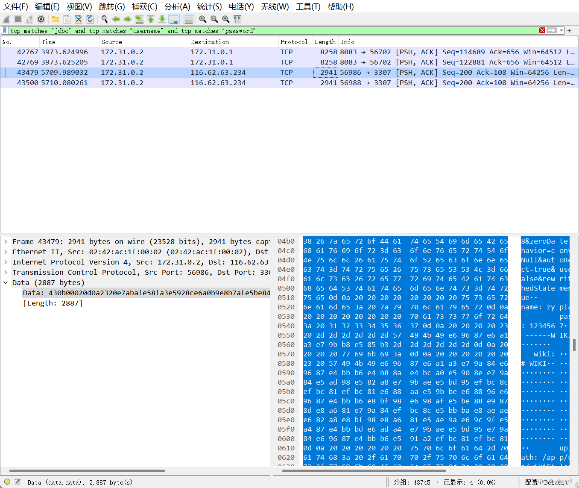Expand Internet Protocol Version 4 node
Image resolution: width=579 pixels, height=488 pixels.
click(6, 262)
